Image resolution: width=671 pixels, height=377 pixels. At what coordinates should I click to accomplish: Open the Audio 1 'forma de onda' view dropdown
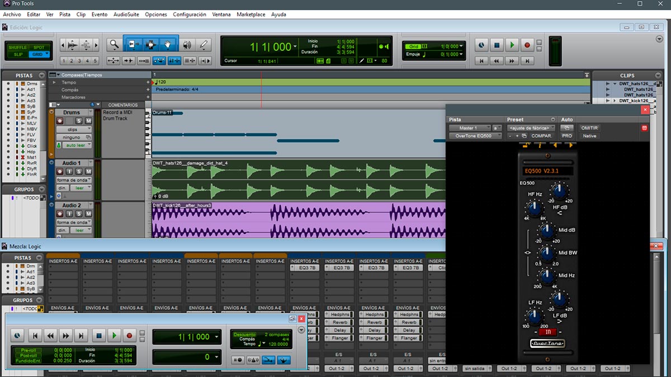click(x=74, y=180)
